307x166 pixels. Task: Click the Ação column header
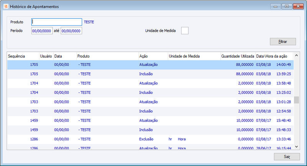(x=153, y=56)
